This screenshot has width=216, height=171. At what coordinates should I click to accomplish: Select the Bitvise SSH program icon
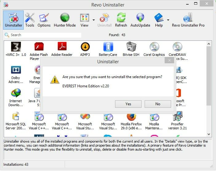131,49
